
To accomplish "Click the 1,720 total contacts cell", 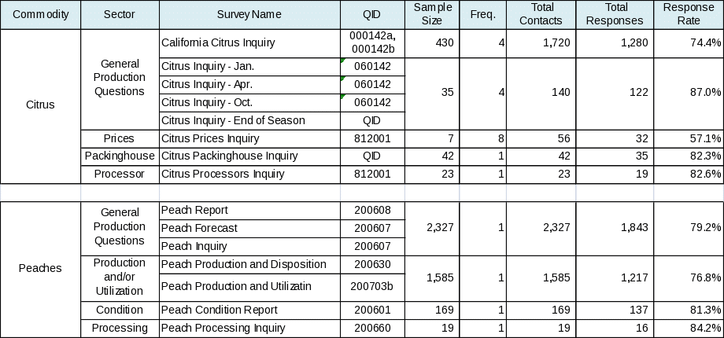I will click(541, 43).
